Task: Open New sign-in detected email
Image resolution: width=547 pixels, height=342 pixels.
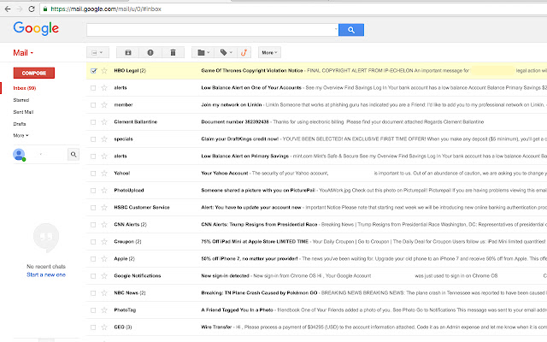Action: (225, 275)
